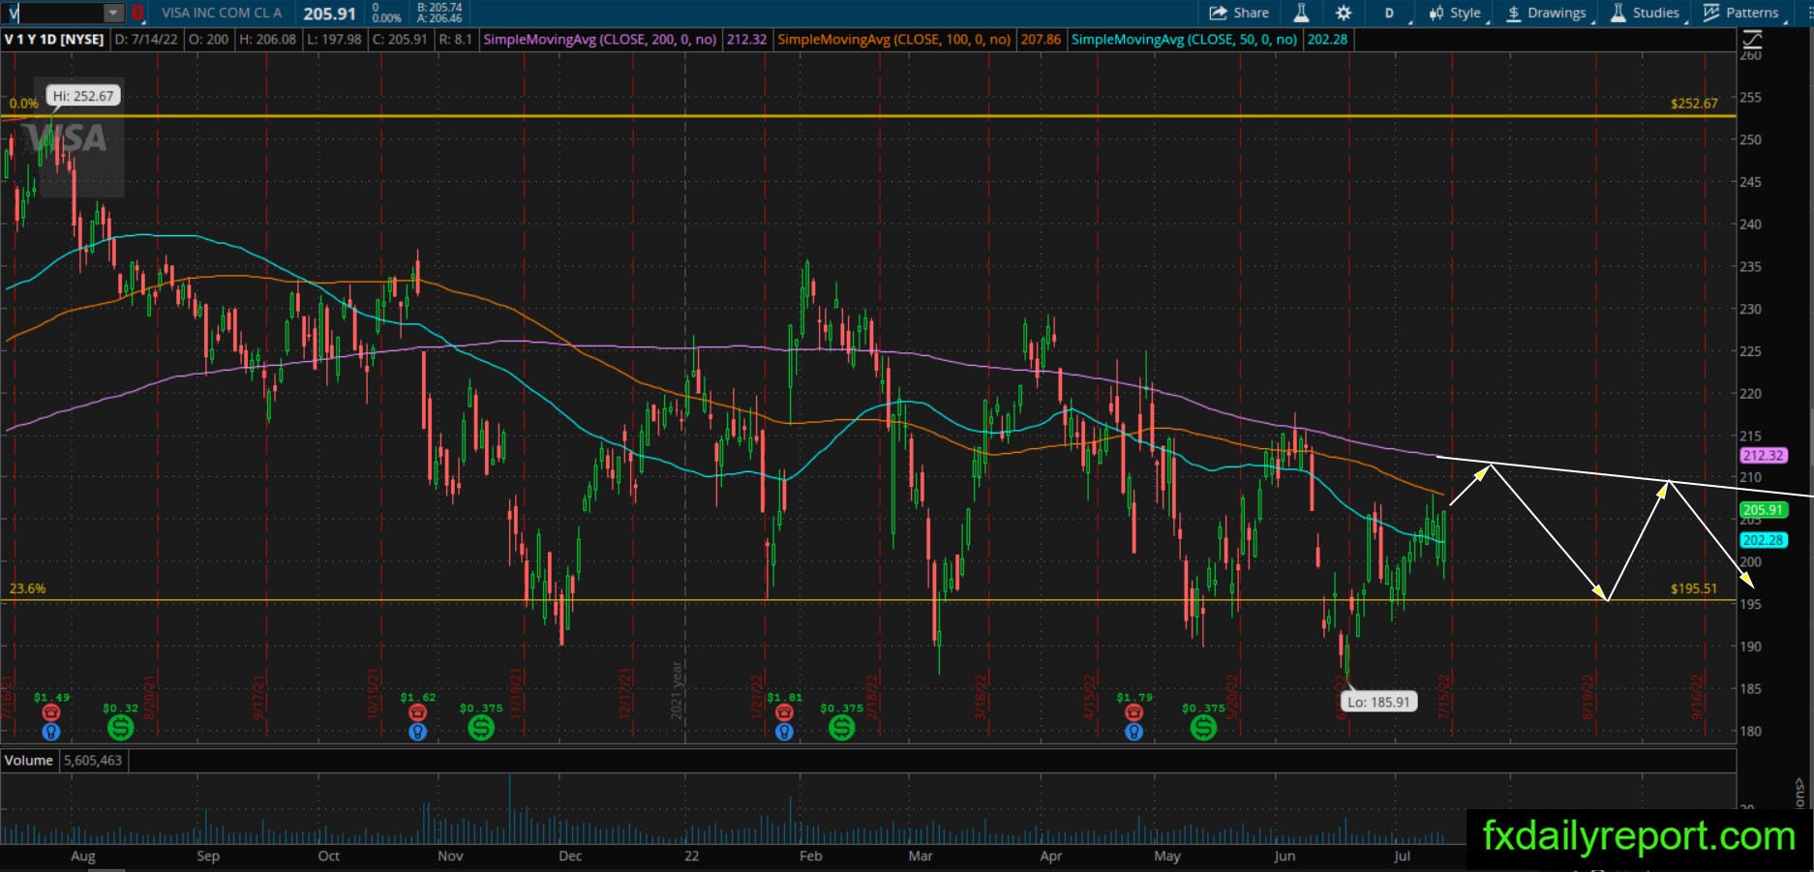Click the Lo: 185.91 price bubble
Image resolution: width=1814 pixels, height=872 pixels.
[x=1379, y=702]
